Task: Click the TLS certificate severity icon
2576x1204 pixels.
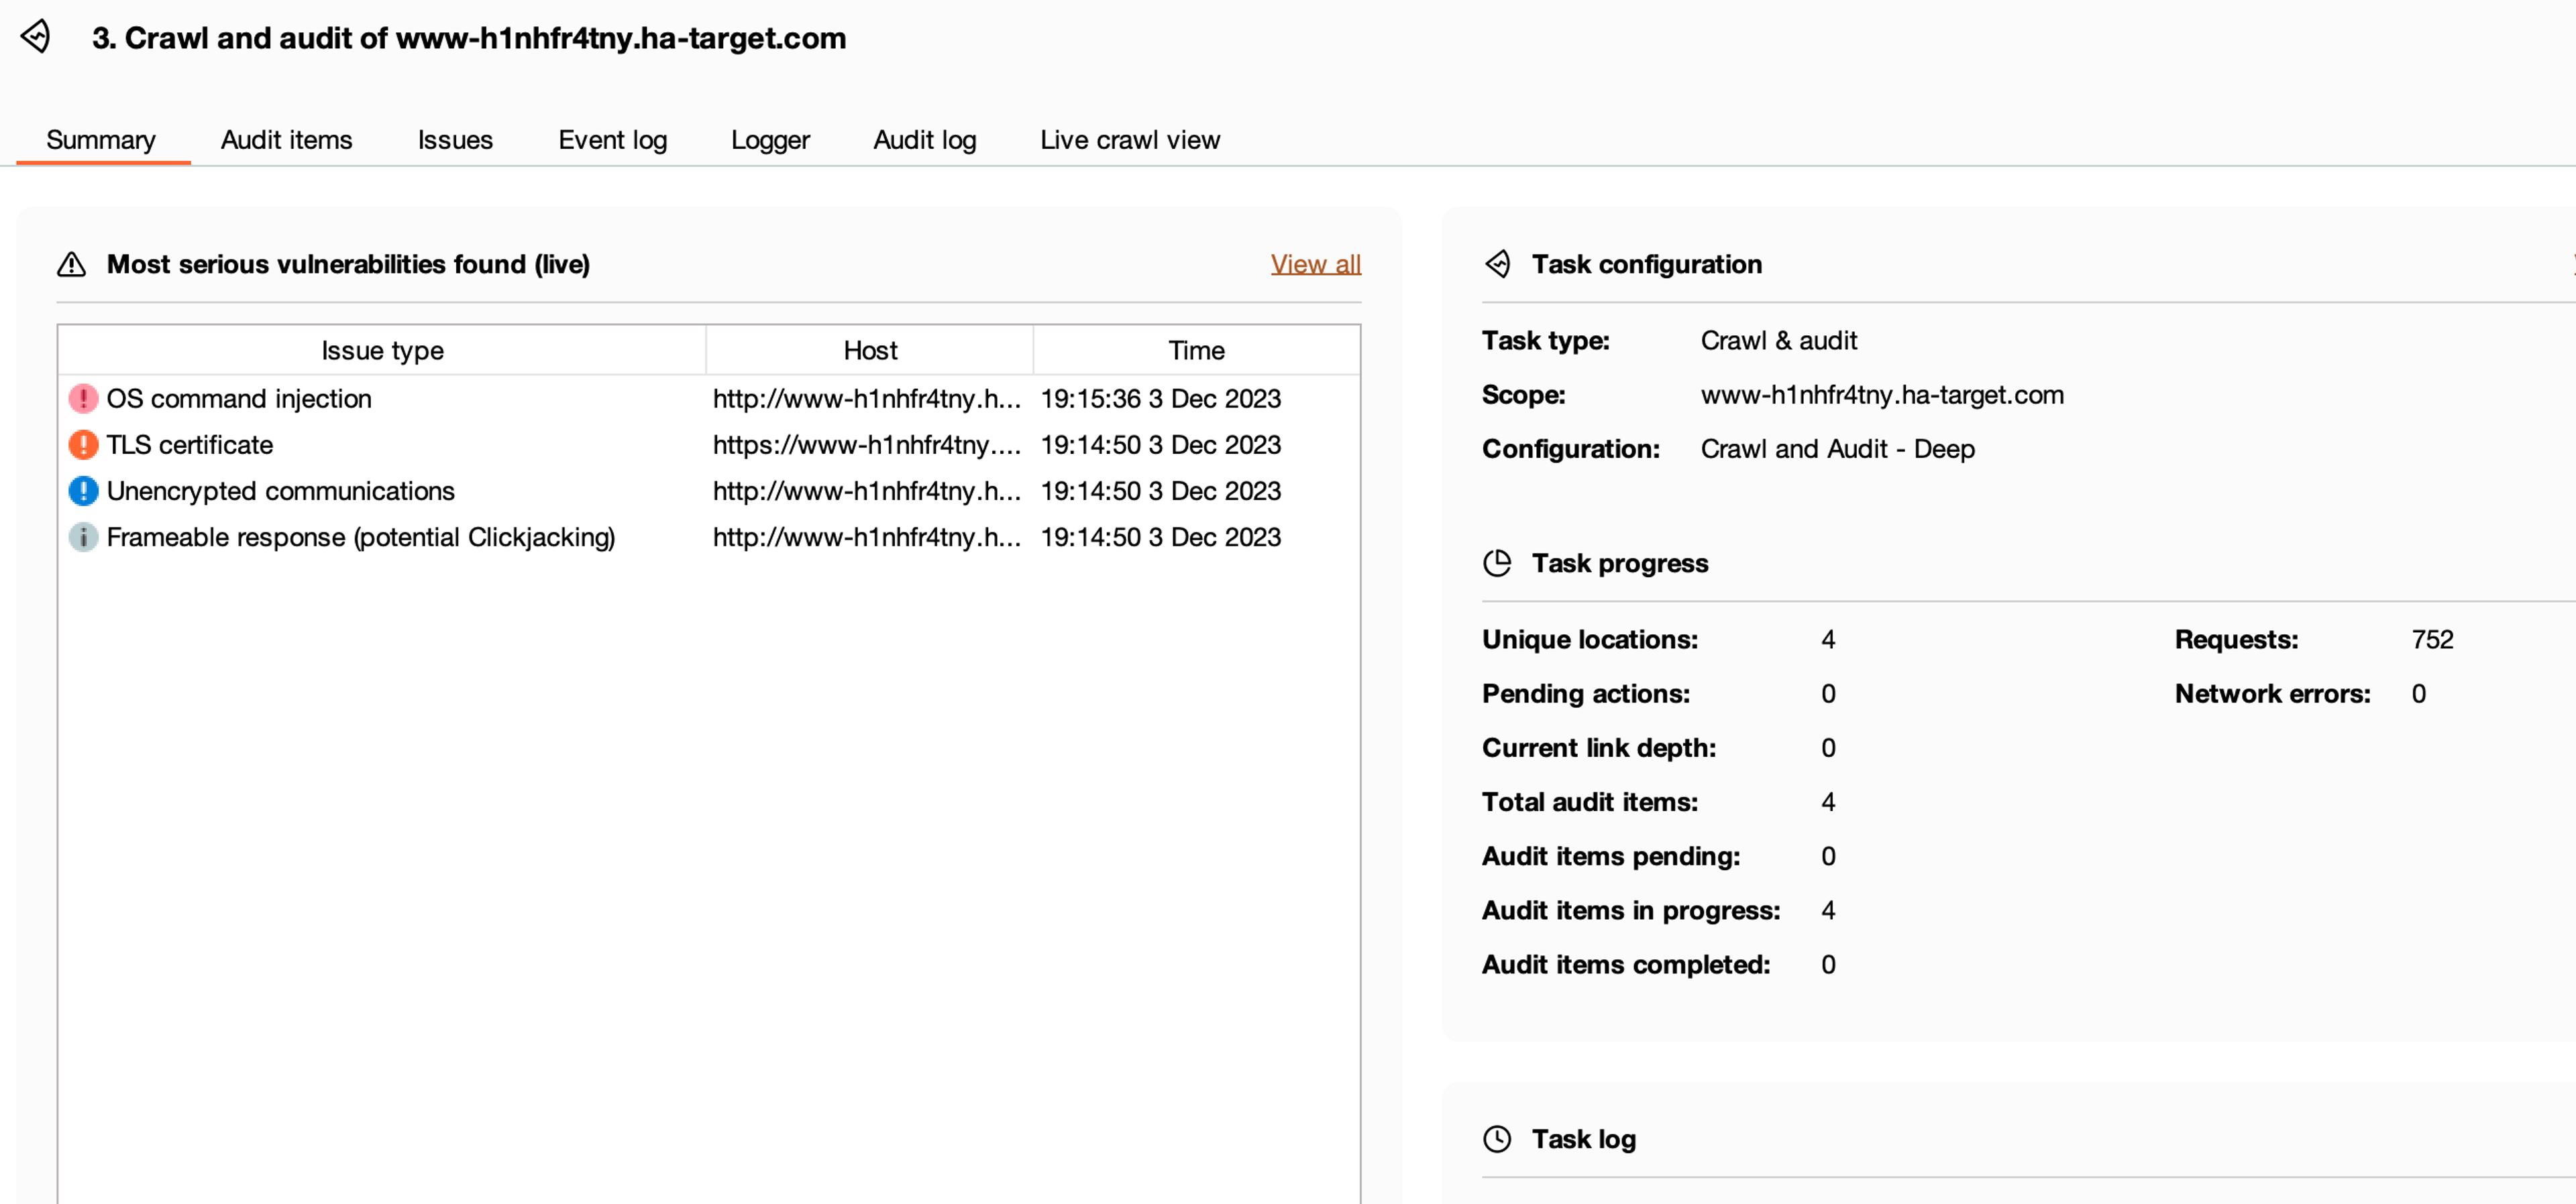Action: 83,444
